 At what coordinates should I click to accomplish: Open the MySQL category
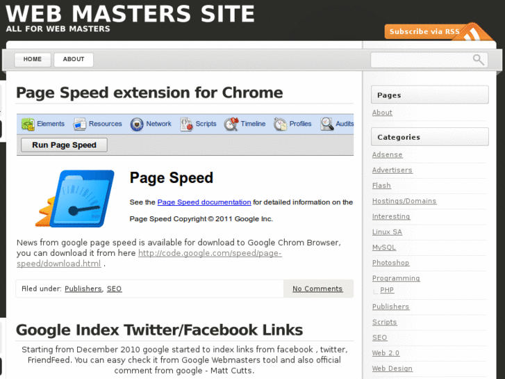click(384, 248)
